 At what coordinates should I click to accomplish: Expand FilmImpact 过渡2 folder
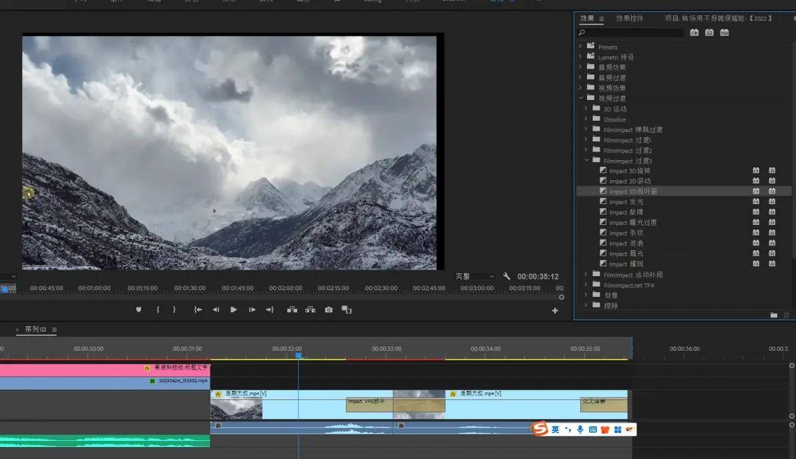tap(586, 149)
